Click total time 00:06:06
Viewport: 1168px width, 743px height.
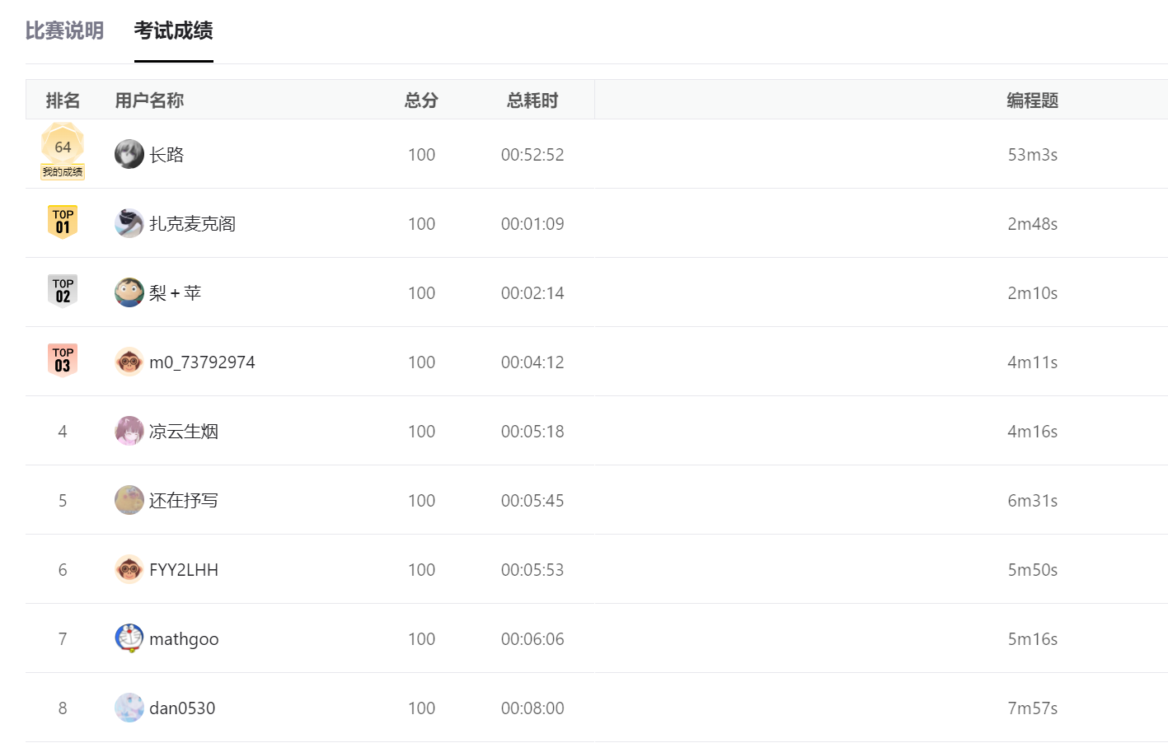click(x=532, y=639)
